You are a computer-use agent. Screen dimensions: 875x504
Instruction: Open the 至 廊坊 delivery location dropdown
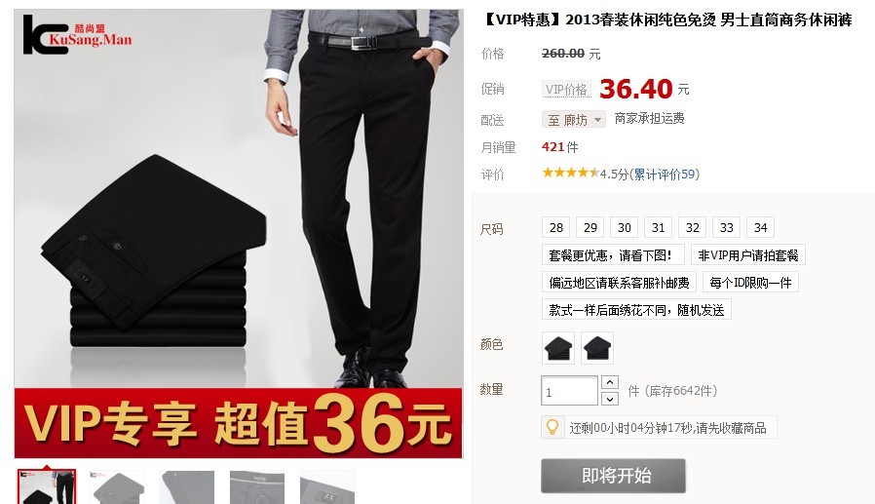click(574, 120)
